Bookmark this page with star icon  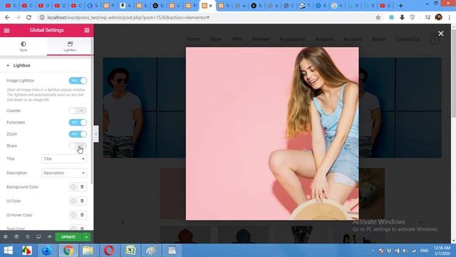coord(378,17)
